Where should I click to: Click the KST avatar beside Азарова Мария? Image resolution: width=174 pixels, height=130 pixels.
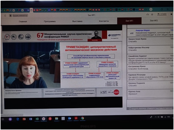coord(132,33)
